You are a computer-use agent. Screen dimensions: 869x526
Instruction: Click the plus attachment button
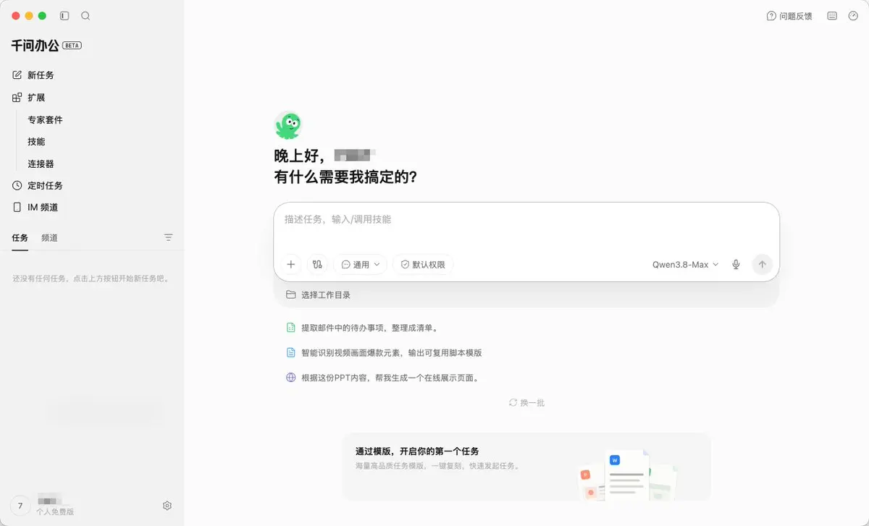click(x=291, y=265)
